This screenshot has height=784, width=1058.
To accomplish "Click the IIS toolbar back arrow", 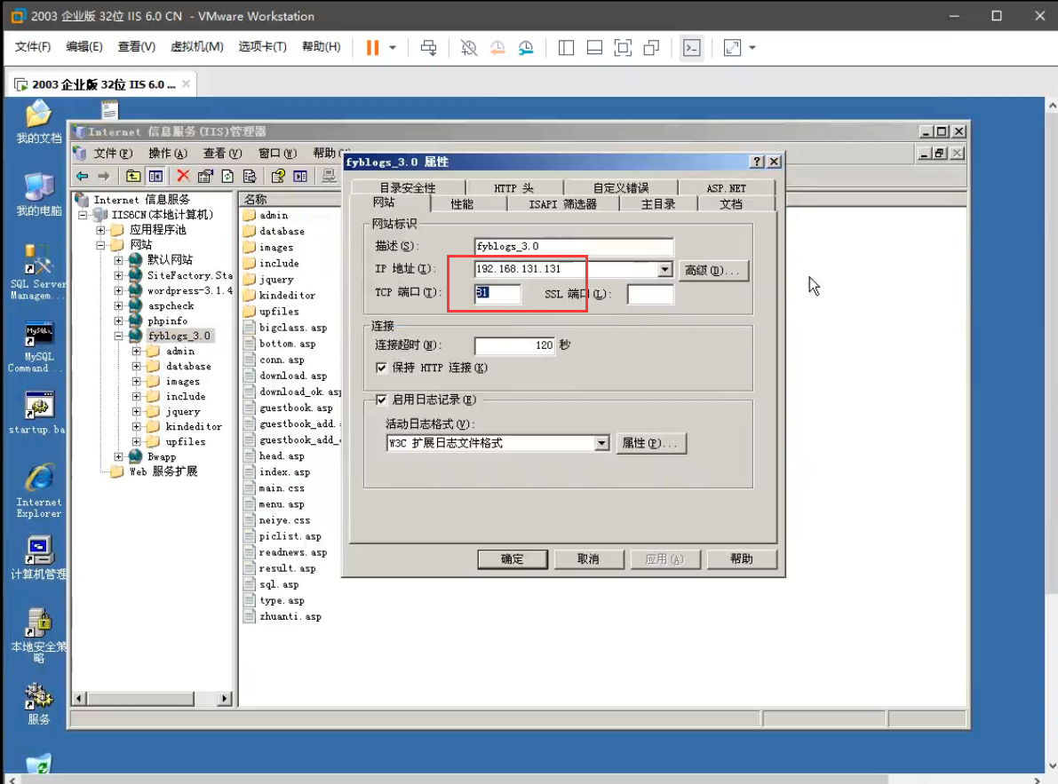I will [82, 176].
